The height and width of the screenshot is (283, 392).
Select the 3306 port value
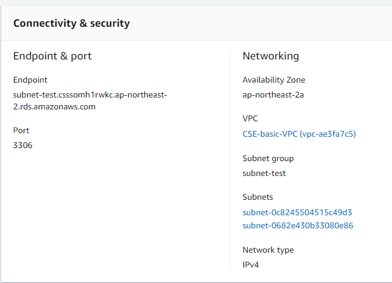coord(23,144)
